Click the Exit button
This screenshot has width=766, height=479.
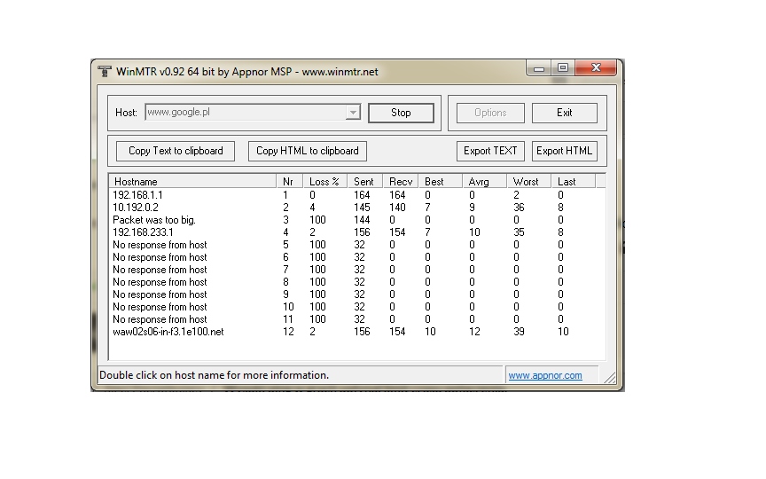pyautogui.click(x=564, y=113)
